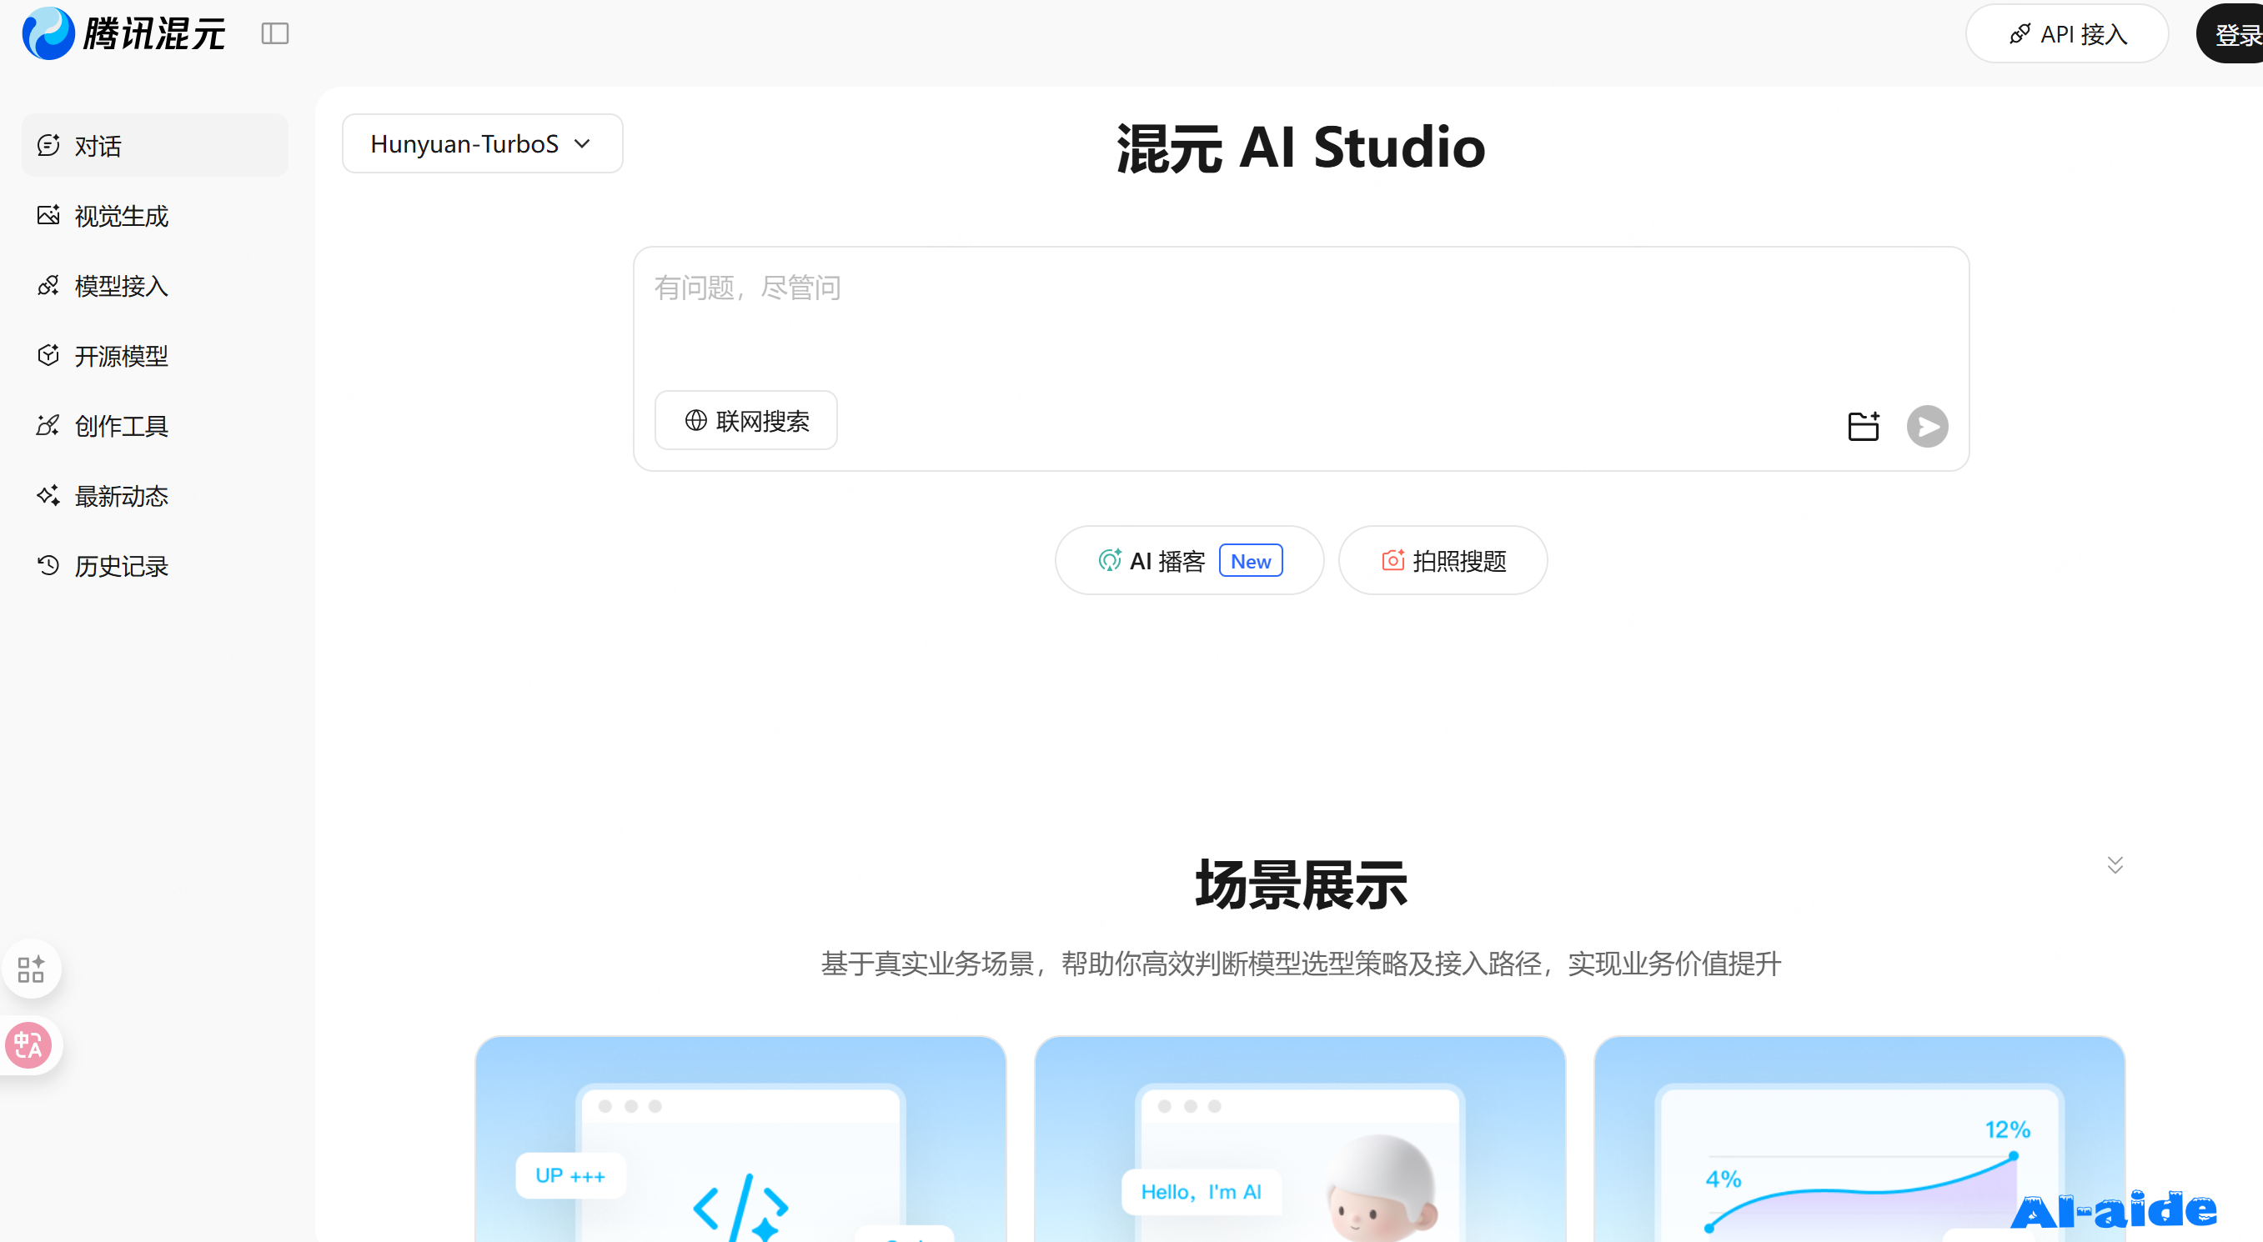The image size is (2263, 1242).
Task: Open 创作工具 from the sidebar
Action: (154, 426)
